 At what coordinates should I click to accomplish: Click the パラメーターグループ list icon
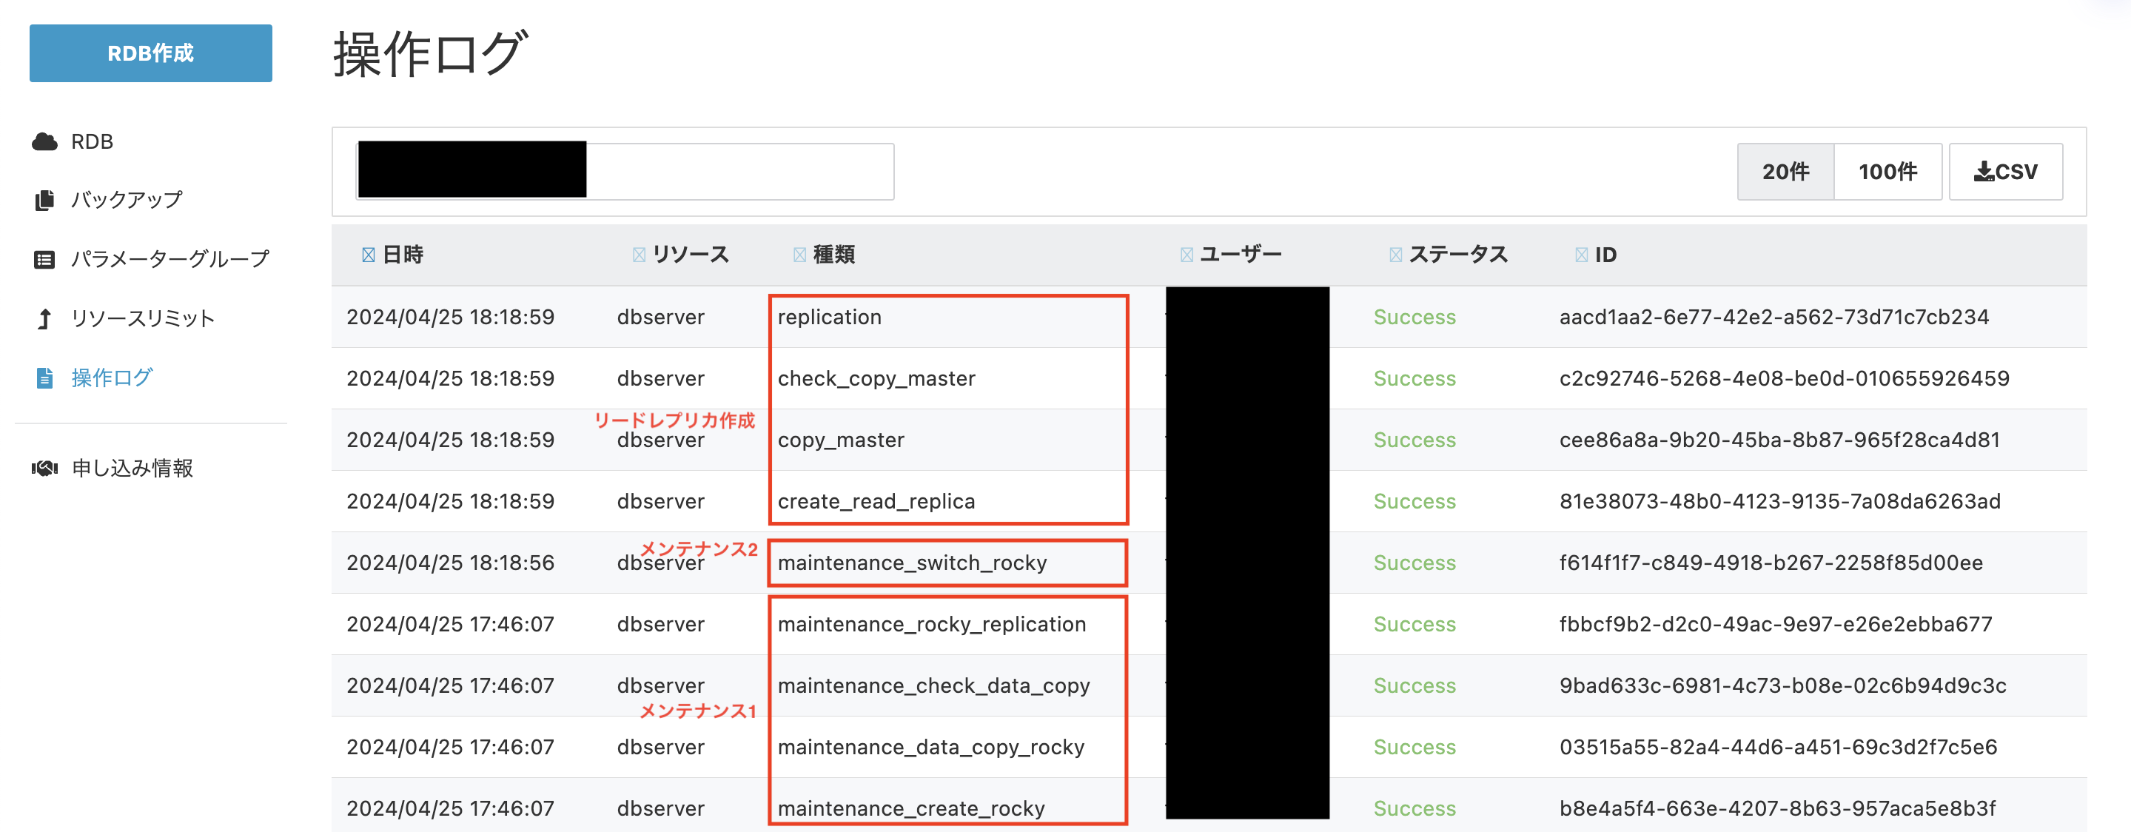coord(44,260)
